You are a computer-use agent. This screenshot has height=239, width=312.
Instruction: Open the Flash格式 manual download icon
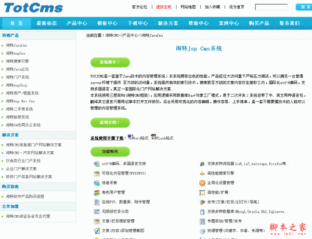point(153,137)
